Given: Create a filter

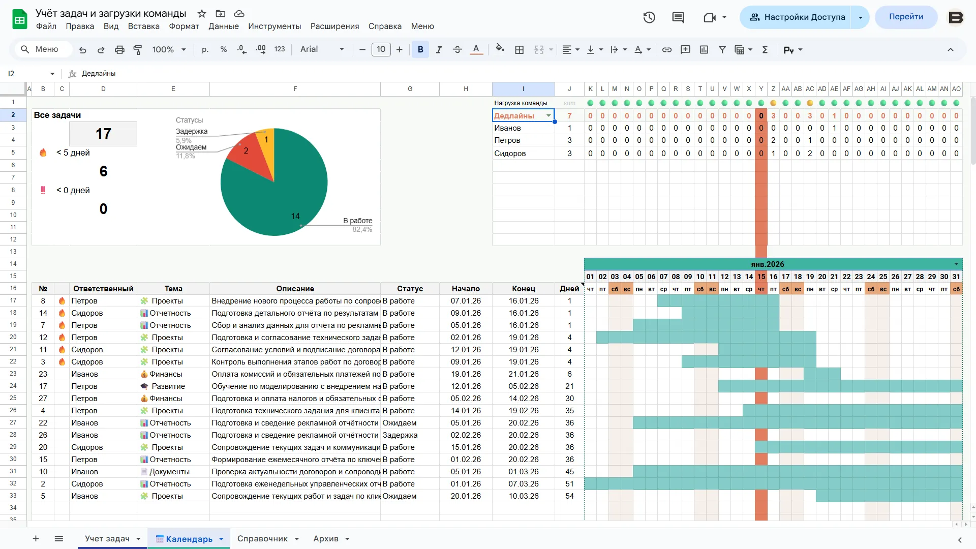Looking at the screenshot, I should (x=722, y=50).
